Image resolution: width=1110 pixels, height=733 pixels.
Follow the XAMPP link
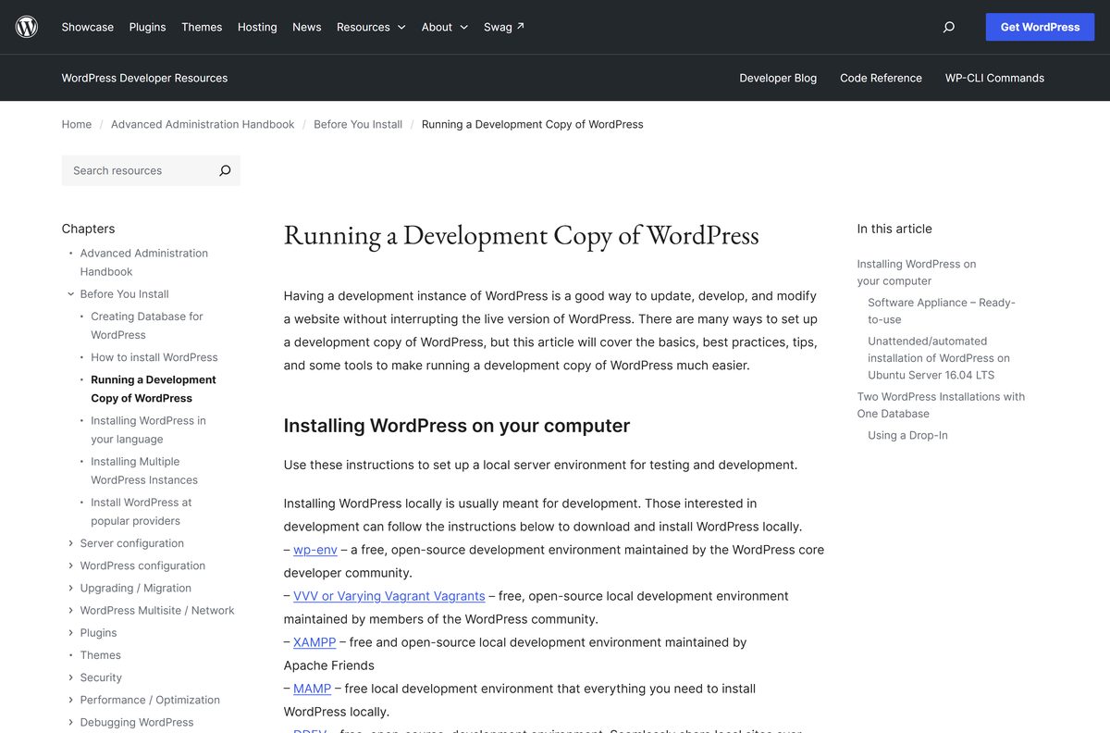pyautogui.click(x=314, y=642)
